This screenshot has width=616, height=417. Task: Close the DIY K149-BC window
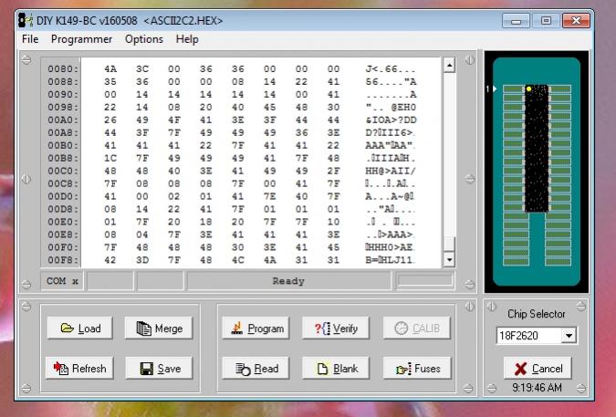(x=576, y=21)
